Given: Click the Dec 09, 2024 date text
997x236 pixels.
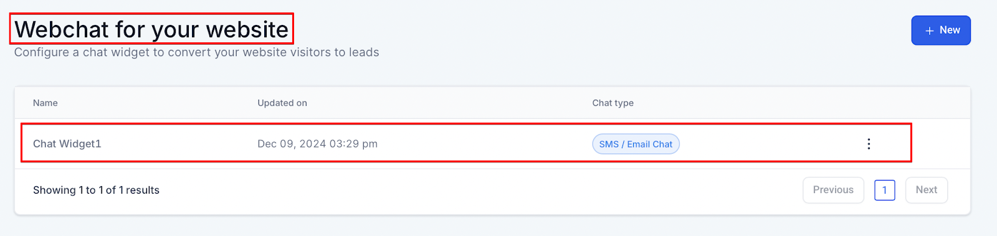Looking at the screenshot, I should tap(292, 144).
